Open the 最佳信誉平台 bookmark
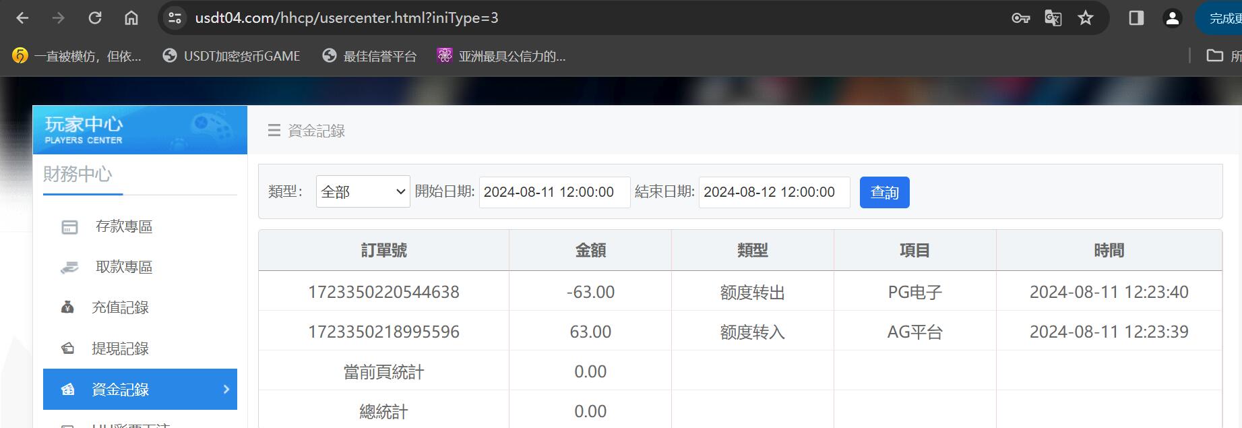The image size is (1242, 428). point(370,56)
